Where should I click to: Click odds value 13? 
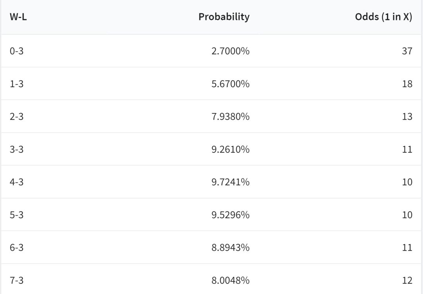click(407, 117)
